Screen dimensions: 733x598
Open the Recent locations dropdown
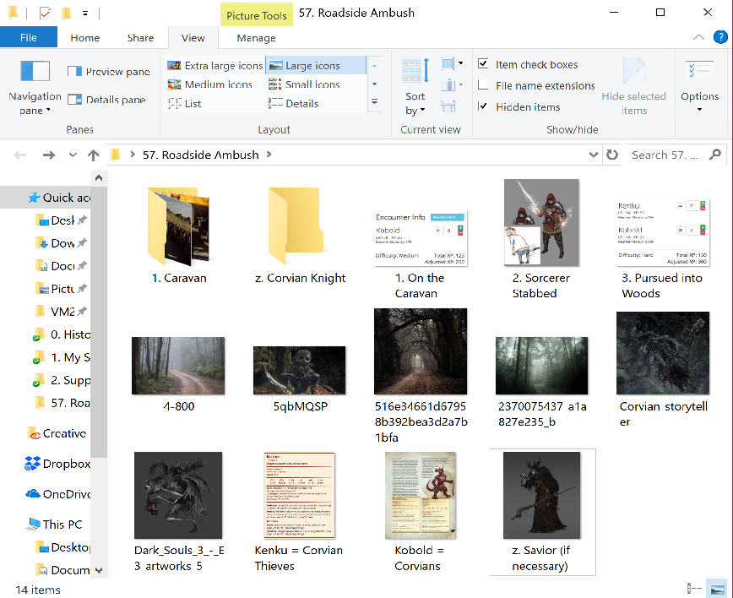tap(73, 155)
